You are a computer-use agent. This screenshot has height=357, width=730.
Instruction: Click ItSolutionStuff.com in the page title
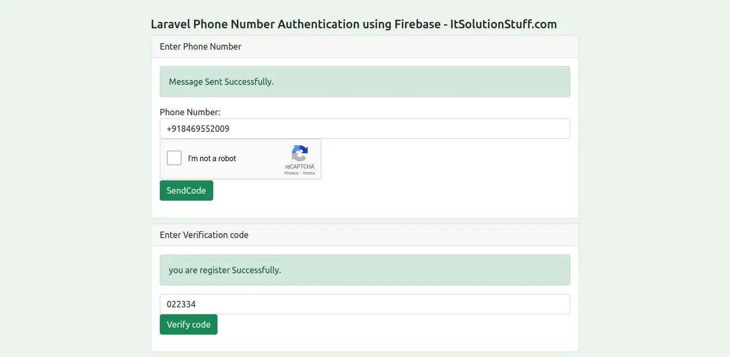pyautogui.click(x=503, y=24)
